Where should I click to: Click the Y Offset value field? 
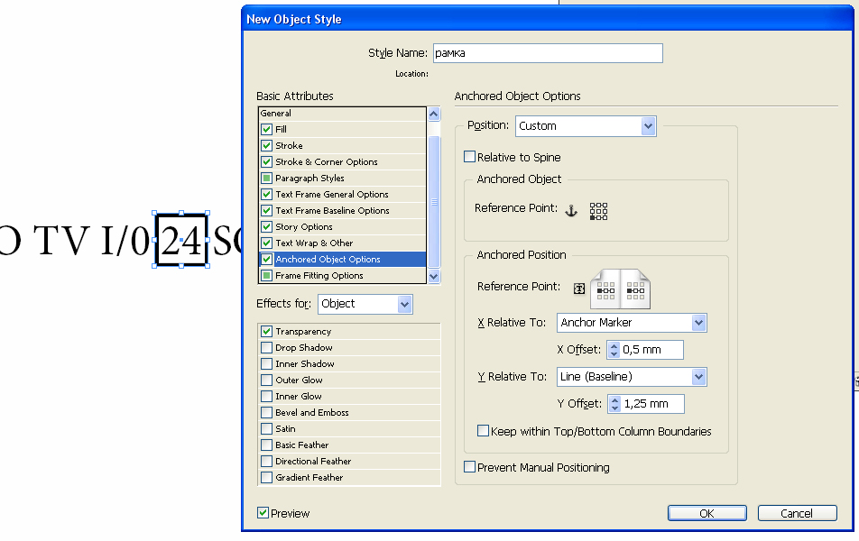(x=652, y=404)
